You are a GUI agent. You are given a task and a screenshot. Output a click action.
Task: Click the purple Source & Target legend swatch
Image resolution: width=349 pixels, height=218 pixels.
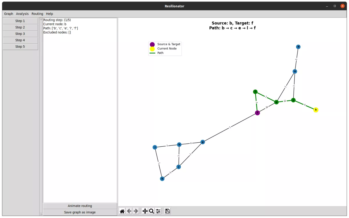pyautogui.click(x=152, y=44)
